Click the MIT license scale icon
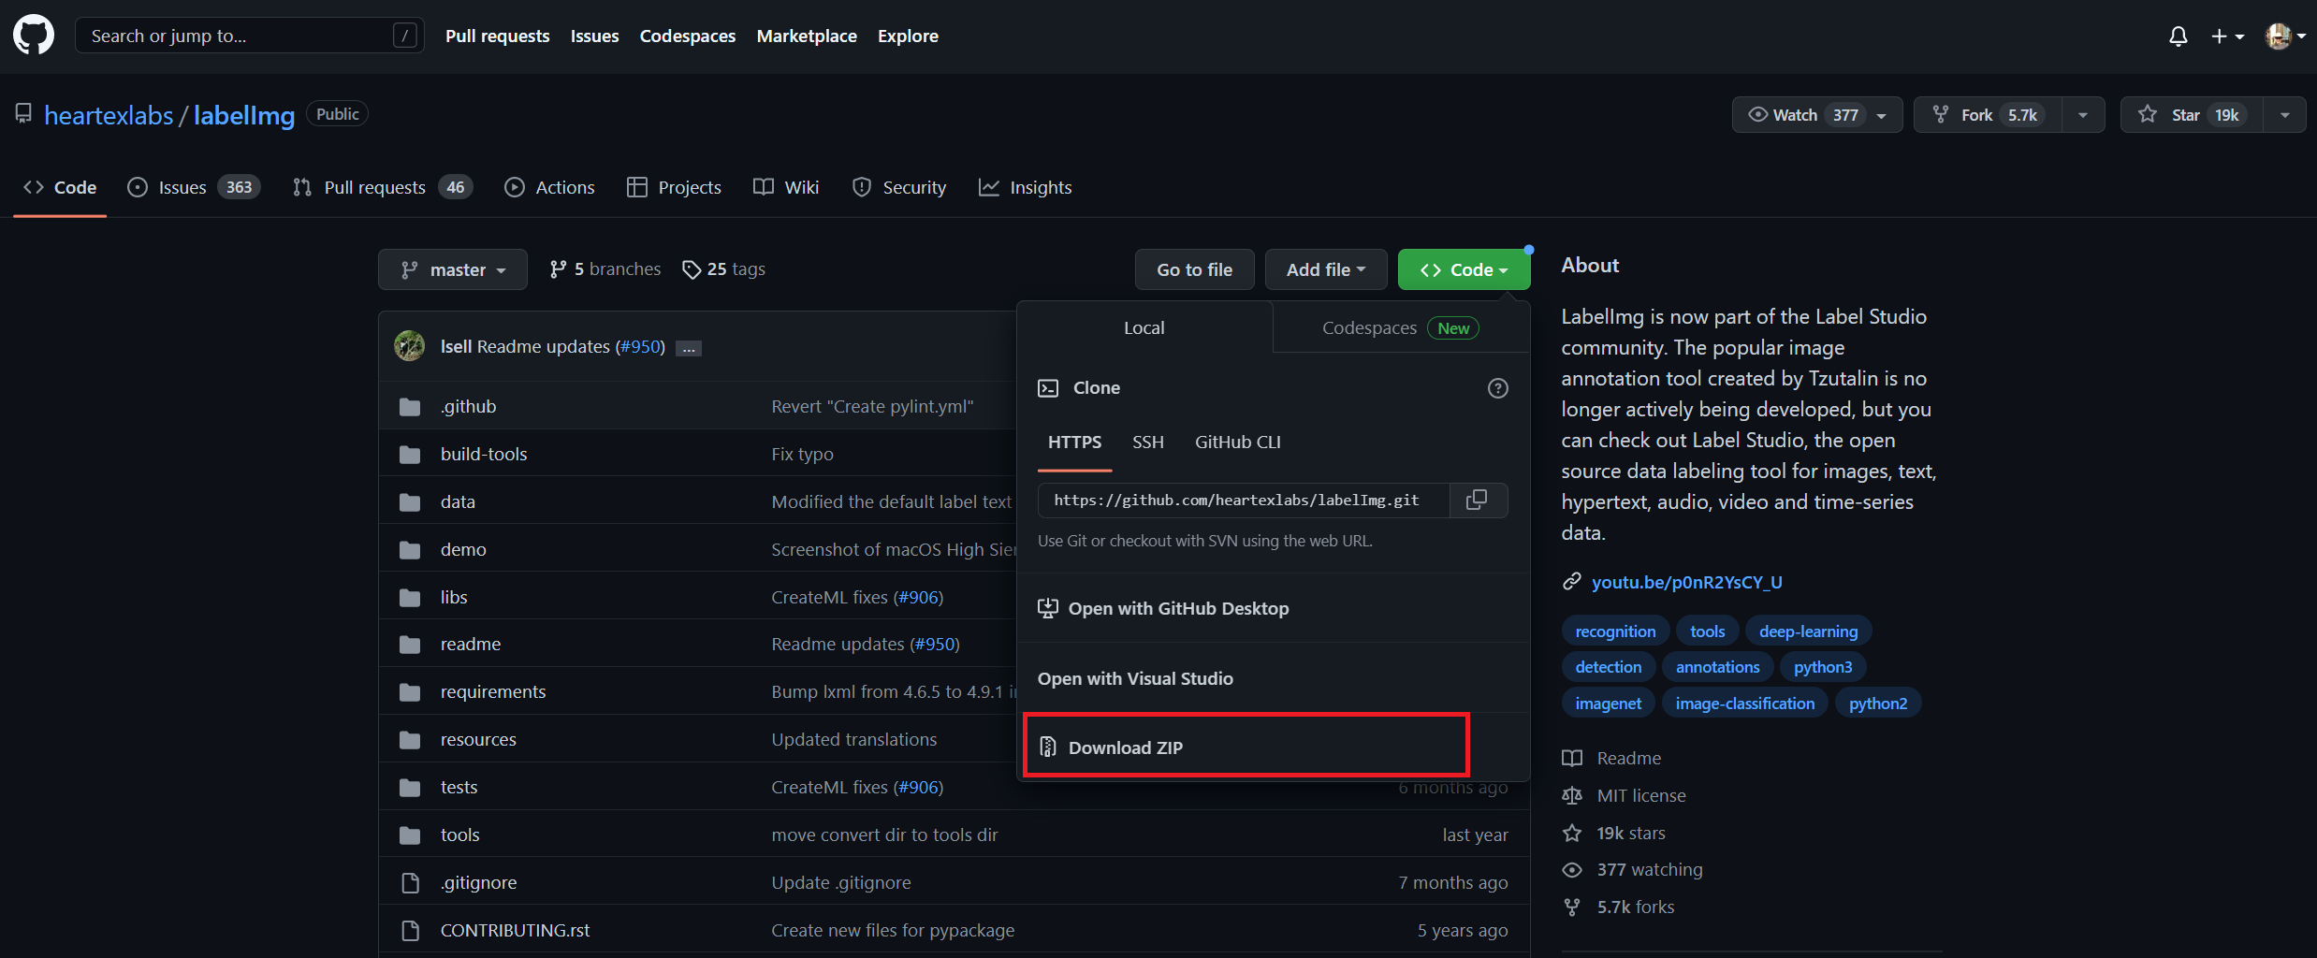 tap(1572, 795)
